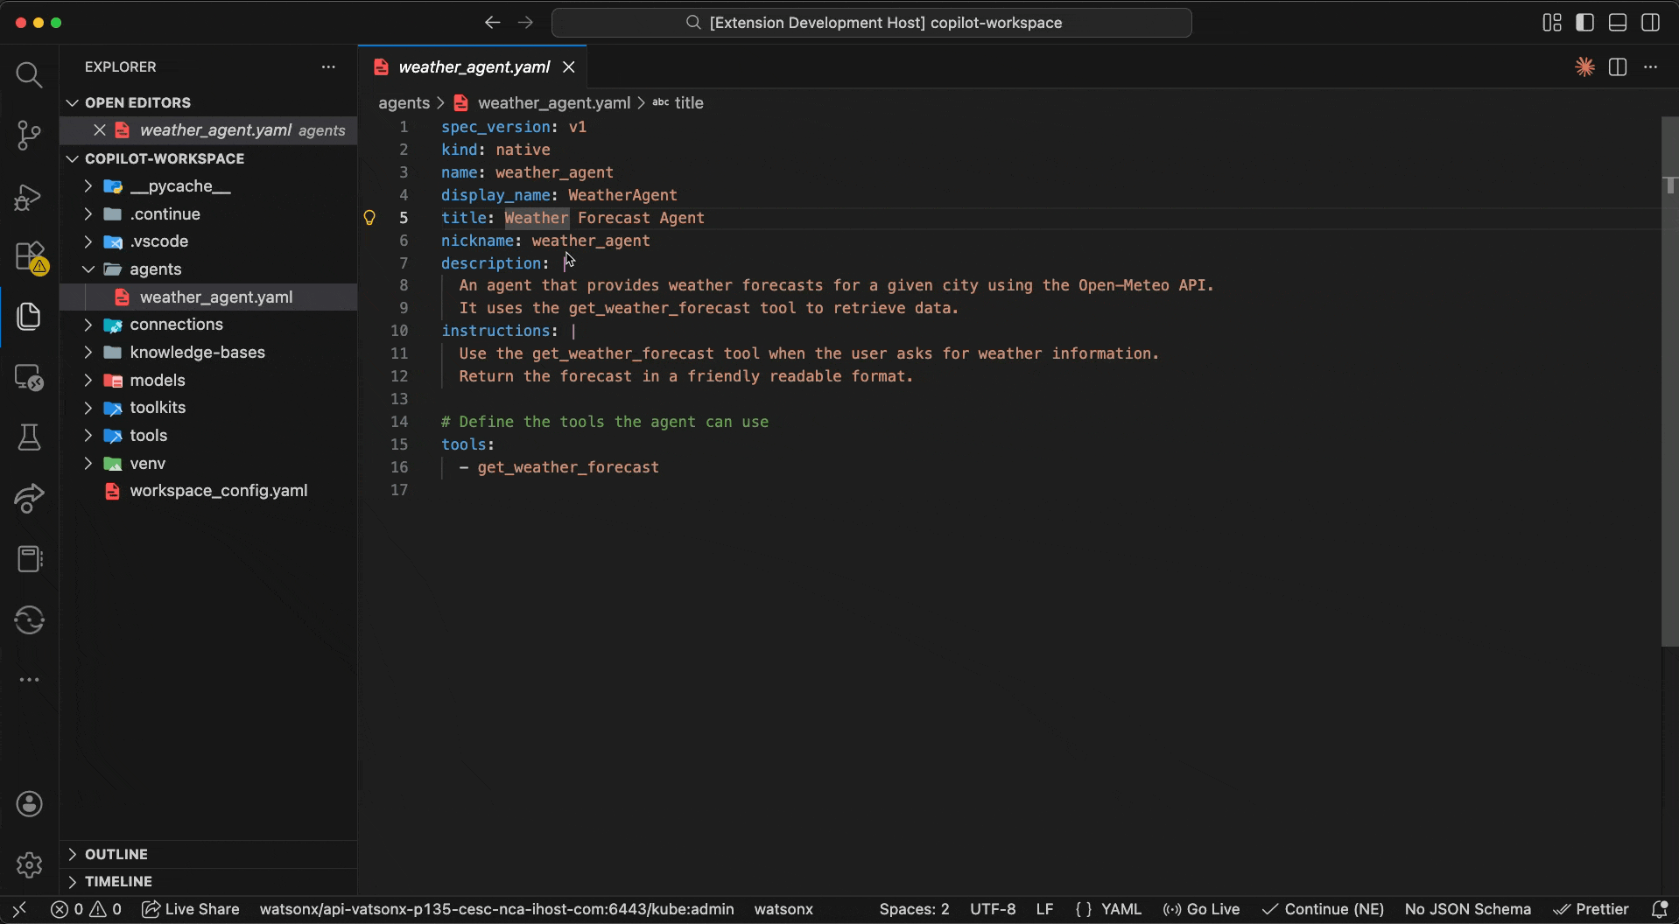
Task: Open the Accounts profile icon
Action: 29,804
